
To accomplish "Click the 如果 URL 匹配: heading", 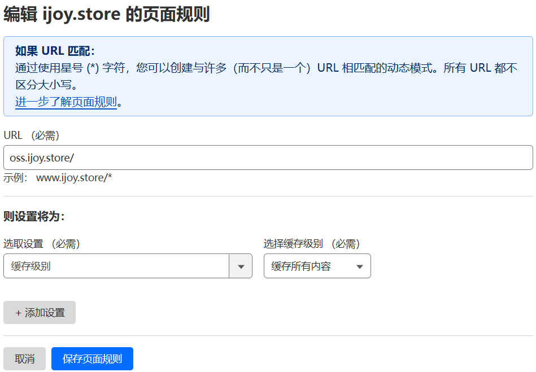I will 55,51.
